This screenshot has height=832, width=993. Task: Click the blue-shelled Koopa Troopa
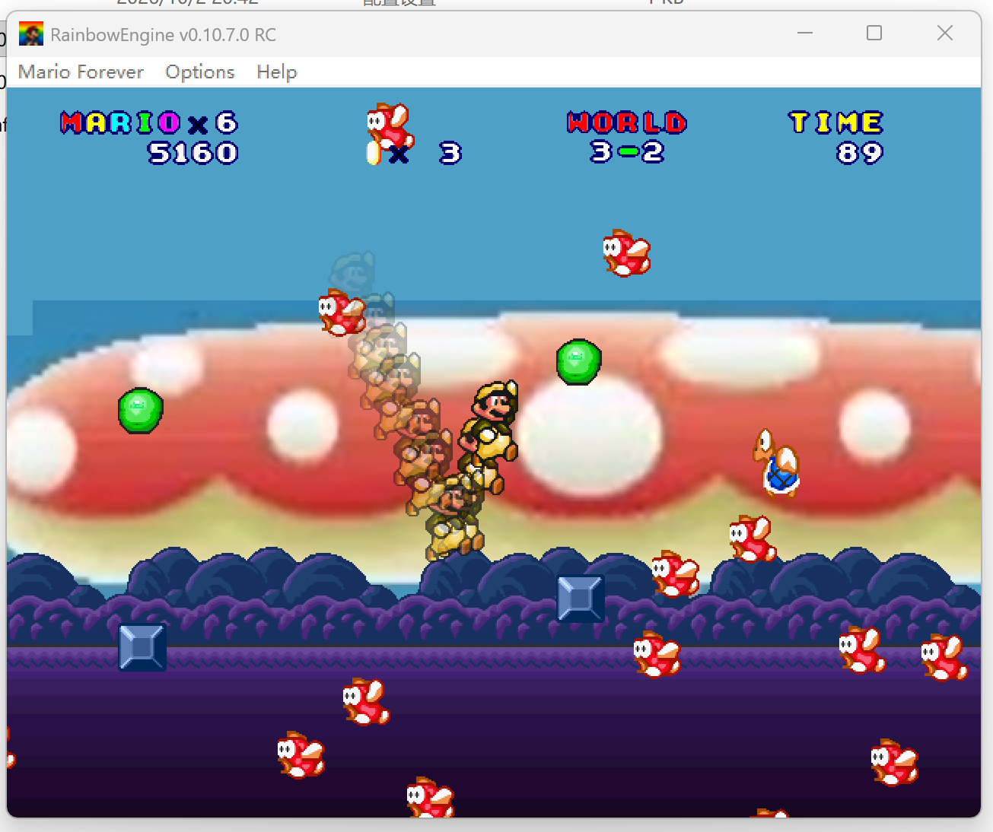click(777, 462)
